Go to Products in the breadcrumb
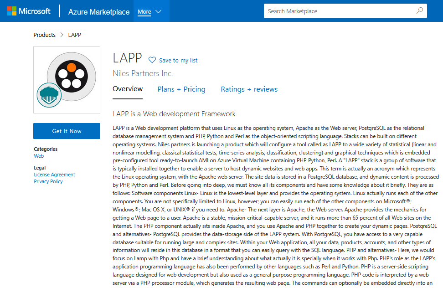Image resolution: width=443 pixels, height=288 pixels. coord(44,35)
